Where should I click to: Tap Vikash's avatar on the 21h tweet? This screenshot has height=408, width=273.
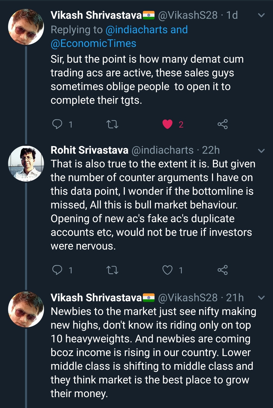coord(26,309)
